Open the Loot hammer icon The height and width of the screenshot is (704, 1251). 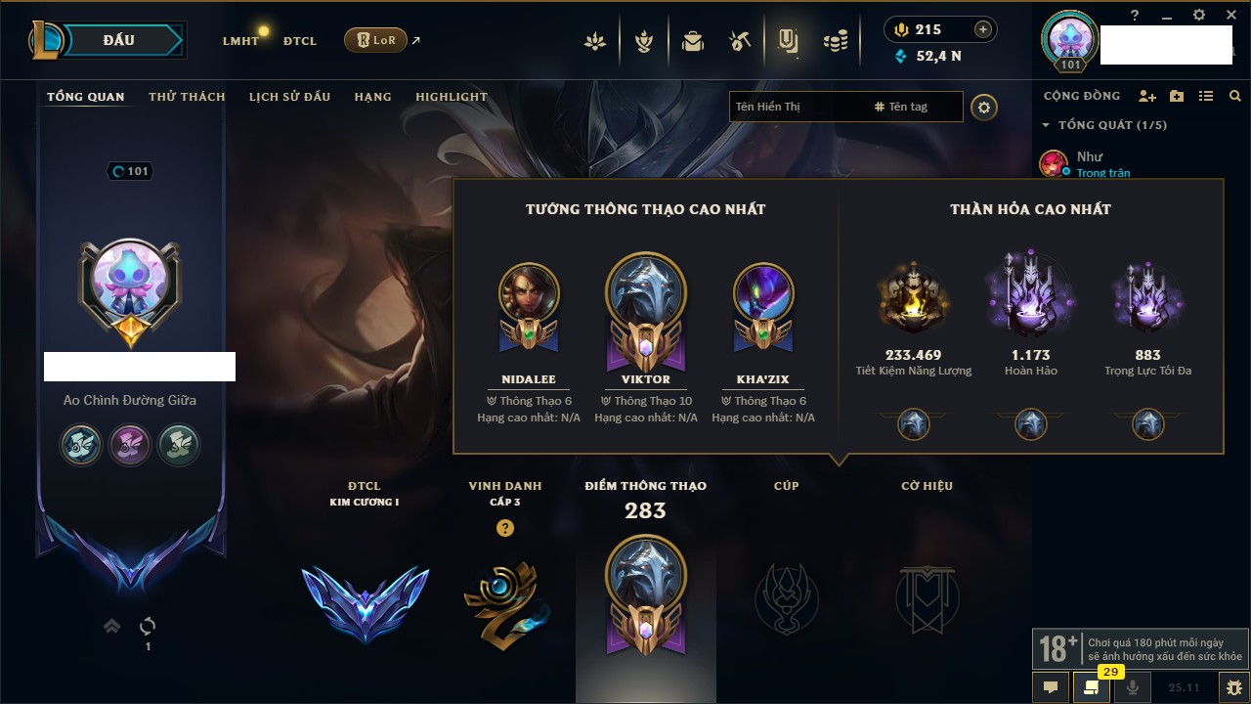[740, 41]
